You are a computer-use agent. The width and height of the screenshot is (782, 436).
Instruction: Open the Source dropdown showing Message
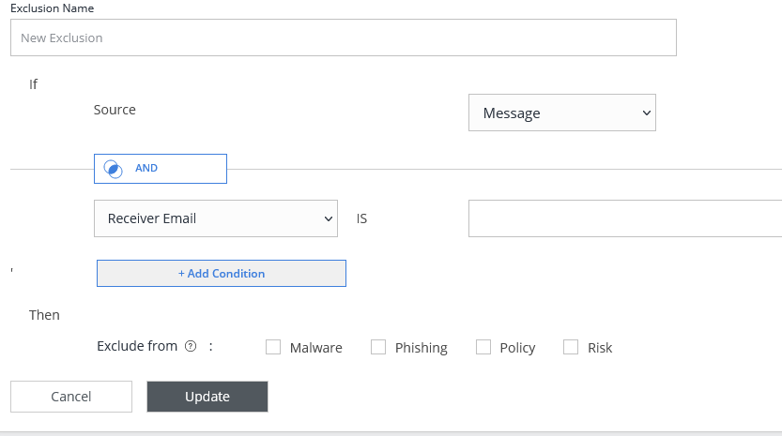tap(560, 113)
